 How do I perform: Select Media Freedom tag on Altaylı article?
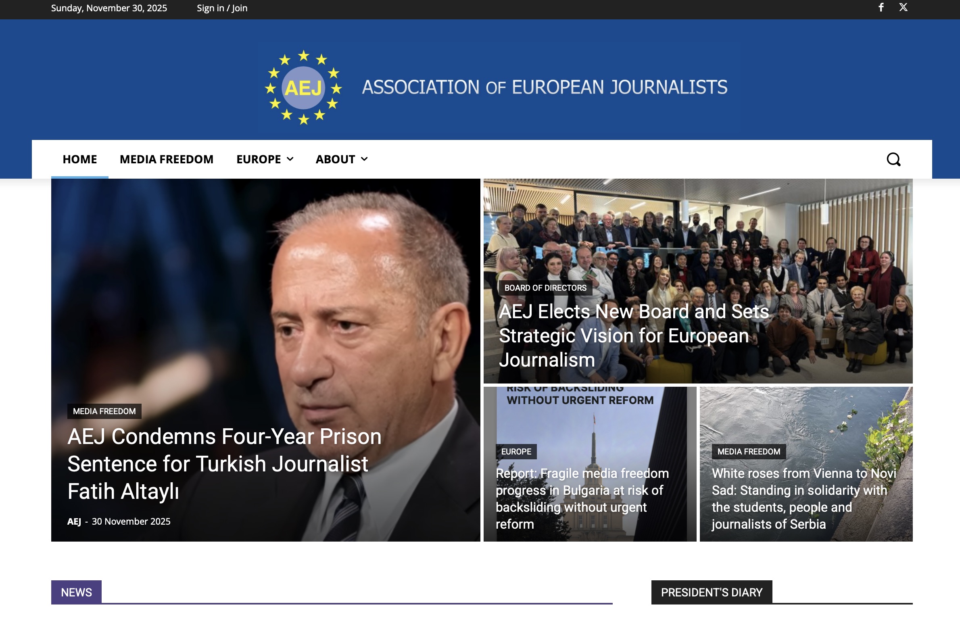coord(104,411)
